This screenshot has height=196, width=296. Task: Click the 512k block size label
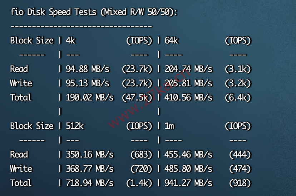[x=75, y=126]
